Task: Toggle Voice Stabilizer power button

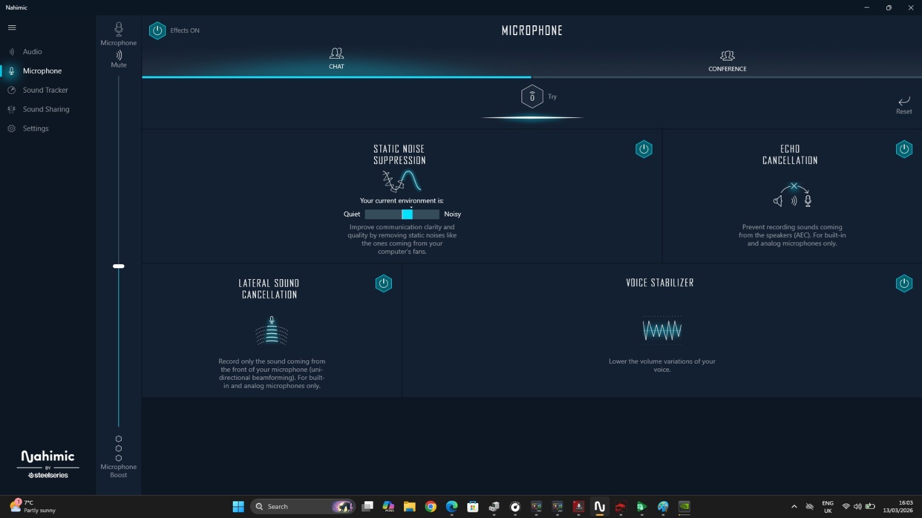Action: (904, 283)
